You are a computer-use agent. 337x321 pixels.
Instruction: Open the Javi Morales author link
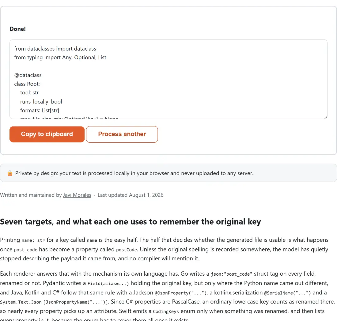77,195
